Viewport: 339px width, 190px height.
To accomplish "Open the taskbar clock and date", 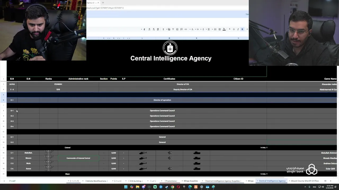I will [329, 187].
